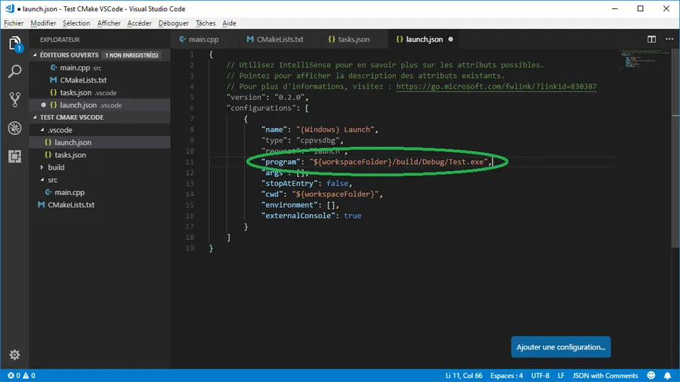Click the errors count in status bar

point(14,375)
